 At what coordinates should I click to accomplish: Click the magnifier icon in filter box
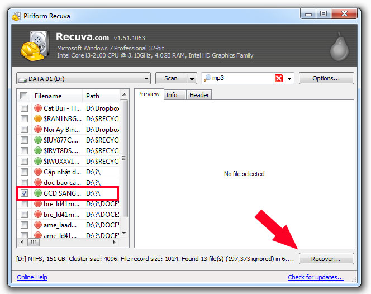coord(207,79)
